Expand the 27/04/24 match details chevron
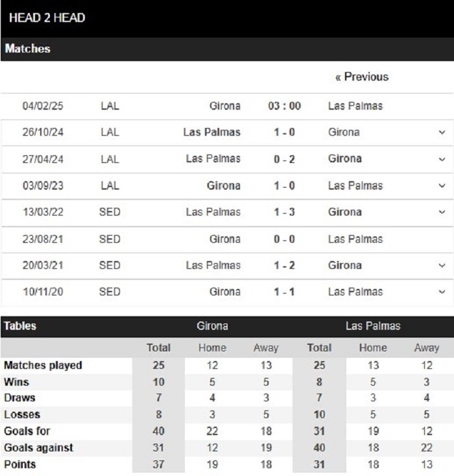 click(x=442, y=159)
